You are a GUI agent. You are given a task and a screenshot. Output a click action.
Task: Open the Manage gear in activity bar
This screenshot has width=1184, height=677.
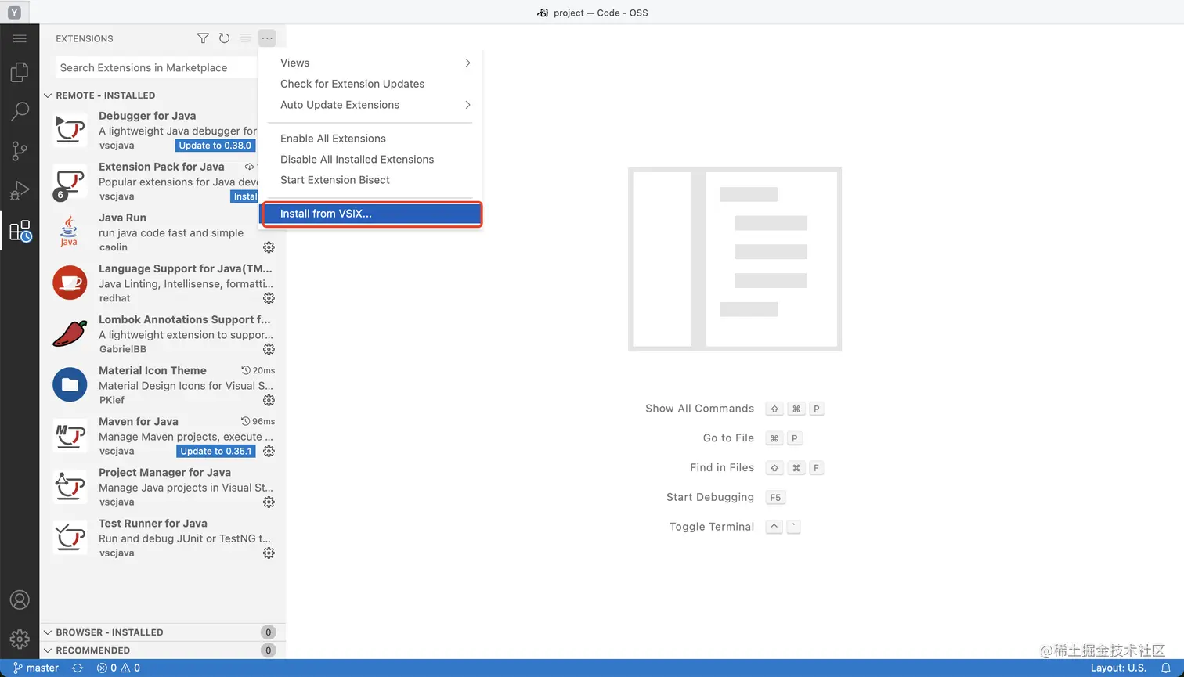click(x=20, y=639)
